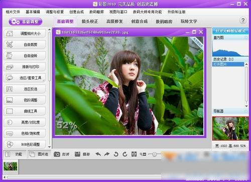The height and width of the screenshot is (182, 251).
Task: Open the 基本编辑 menu
Action: pyautogui.click(x=33, y=12)
